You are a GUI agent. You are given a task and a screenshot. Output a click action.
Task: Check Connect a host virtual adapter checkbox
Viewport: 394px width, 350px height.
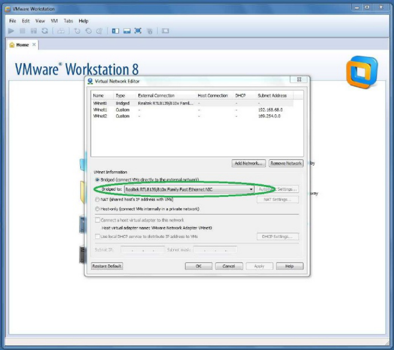[x=98, y=220]
